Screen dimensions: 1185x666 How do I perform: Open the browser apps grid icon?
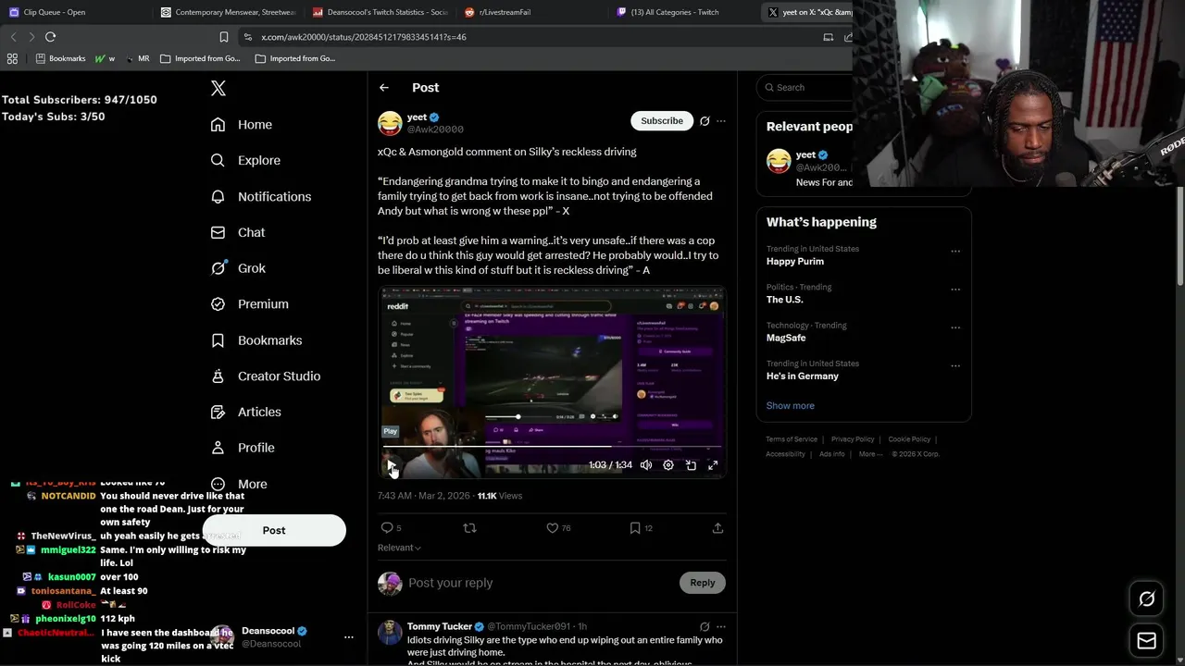pyautogui.click(x=12, y=58)
